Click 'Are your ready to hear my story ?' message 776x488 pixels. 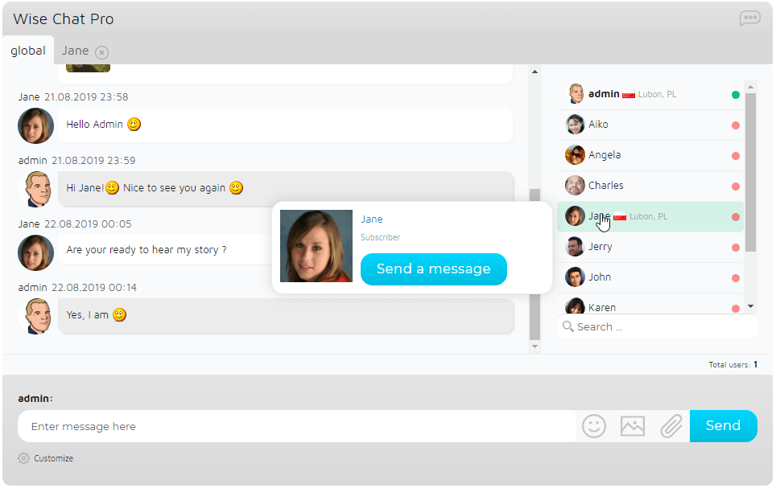[x=147, y=250]
